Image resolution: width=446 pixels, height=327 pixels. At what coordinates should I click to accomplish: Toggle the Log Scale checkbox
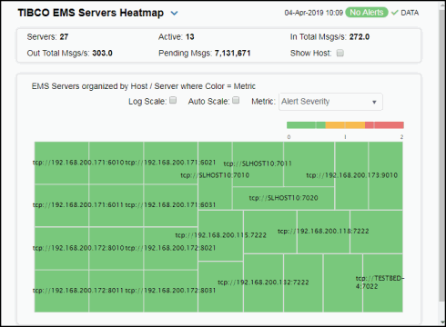coord(173,100)
